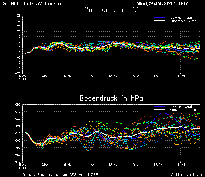Click the '−10' label on temperature axis
This screenshot has width=205, height=177.
(x=18, y=63)
